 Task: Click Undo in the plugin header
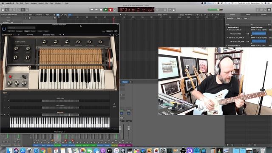click(40, 31)
